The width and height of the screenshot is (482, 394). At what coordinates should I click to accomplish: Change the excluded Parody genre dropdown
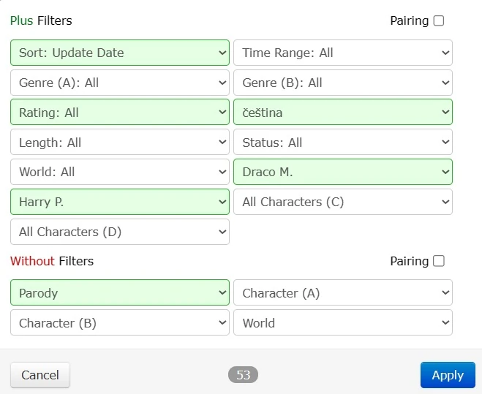pyautogui.click(x=120, y=293)
